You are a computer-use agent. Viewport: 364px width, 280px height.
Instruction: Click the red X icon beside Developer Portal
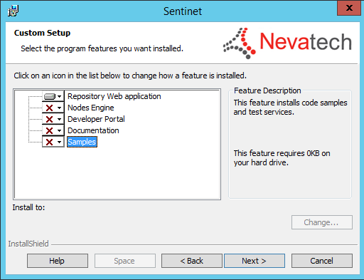[49, 119]
